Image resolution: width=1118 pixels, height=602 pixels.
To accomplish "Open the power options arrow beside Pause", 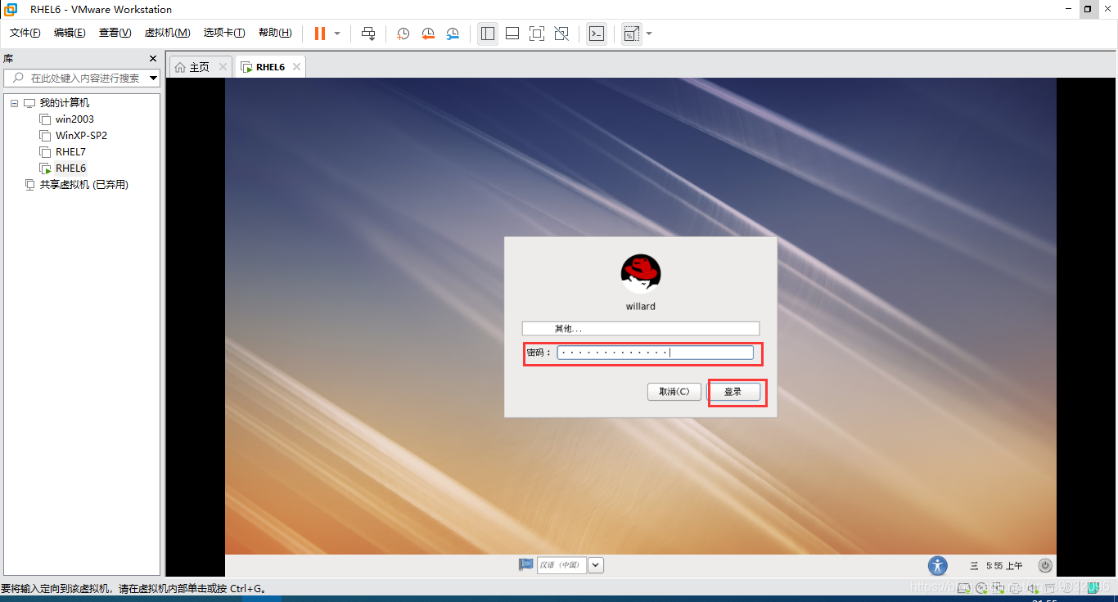I will point(337,34).
